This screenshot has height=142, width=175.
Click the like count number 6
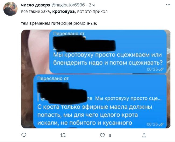pos(110,136)
